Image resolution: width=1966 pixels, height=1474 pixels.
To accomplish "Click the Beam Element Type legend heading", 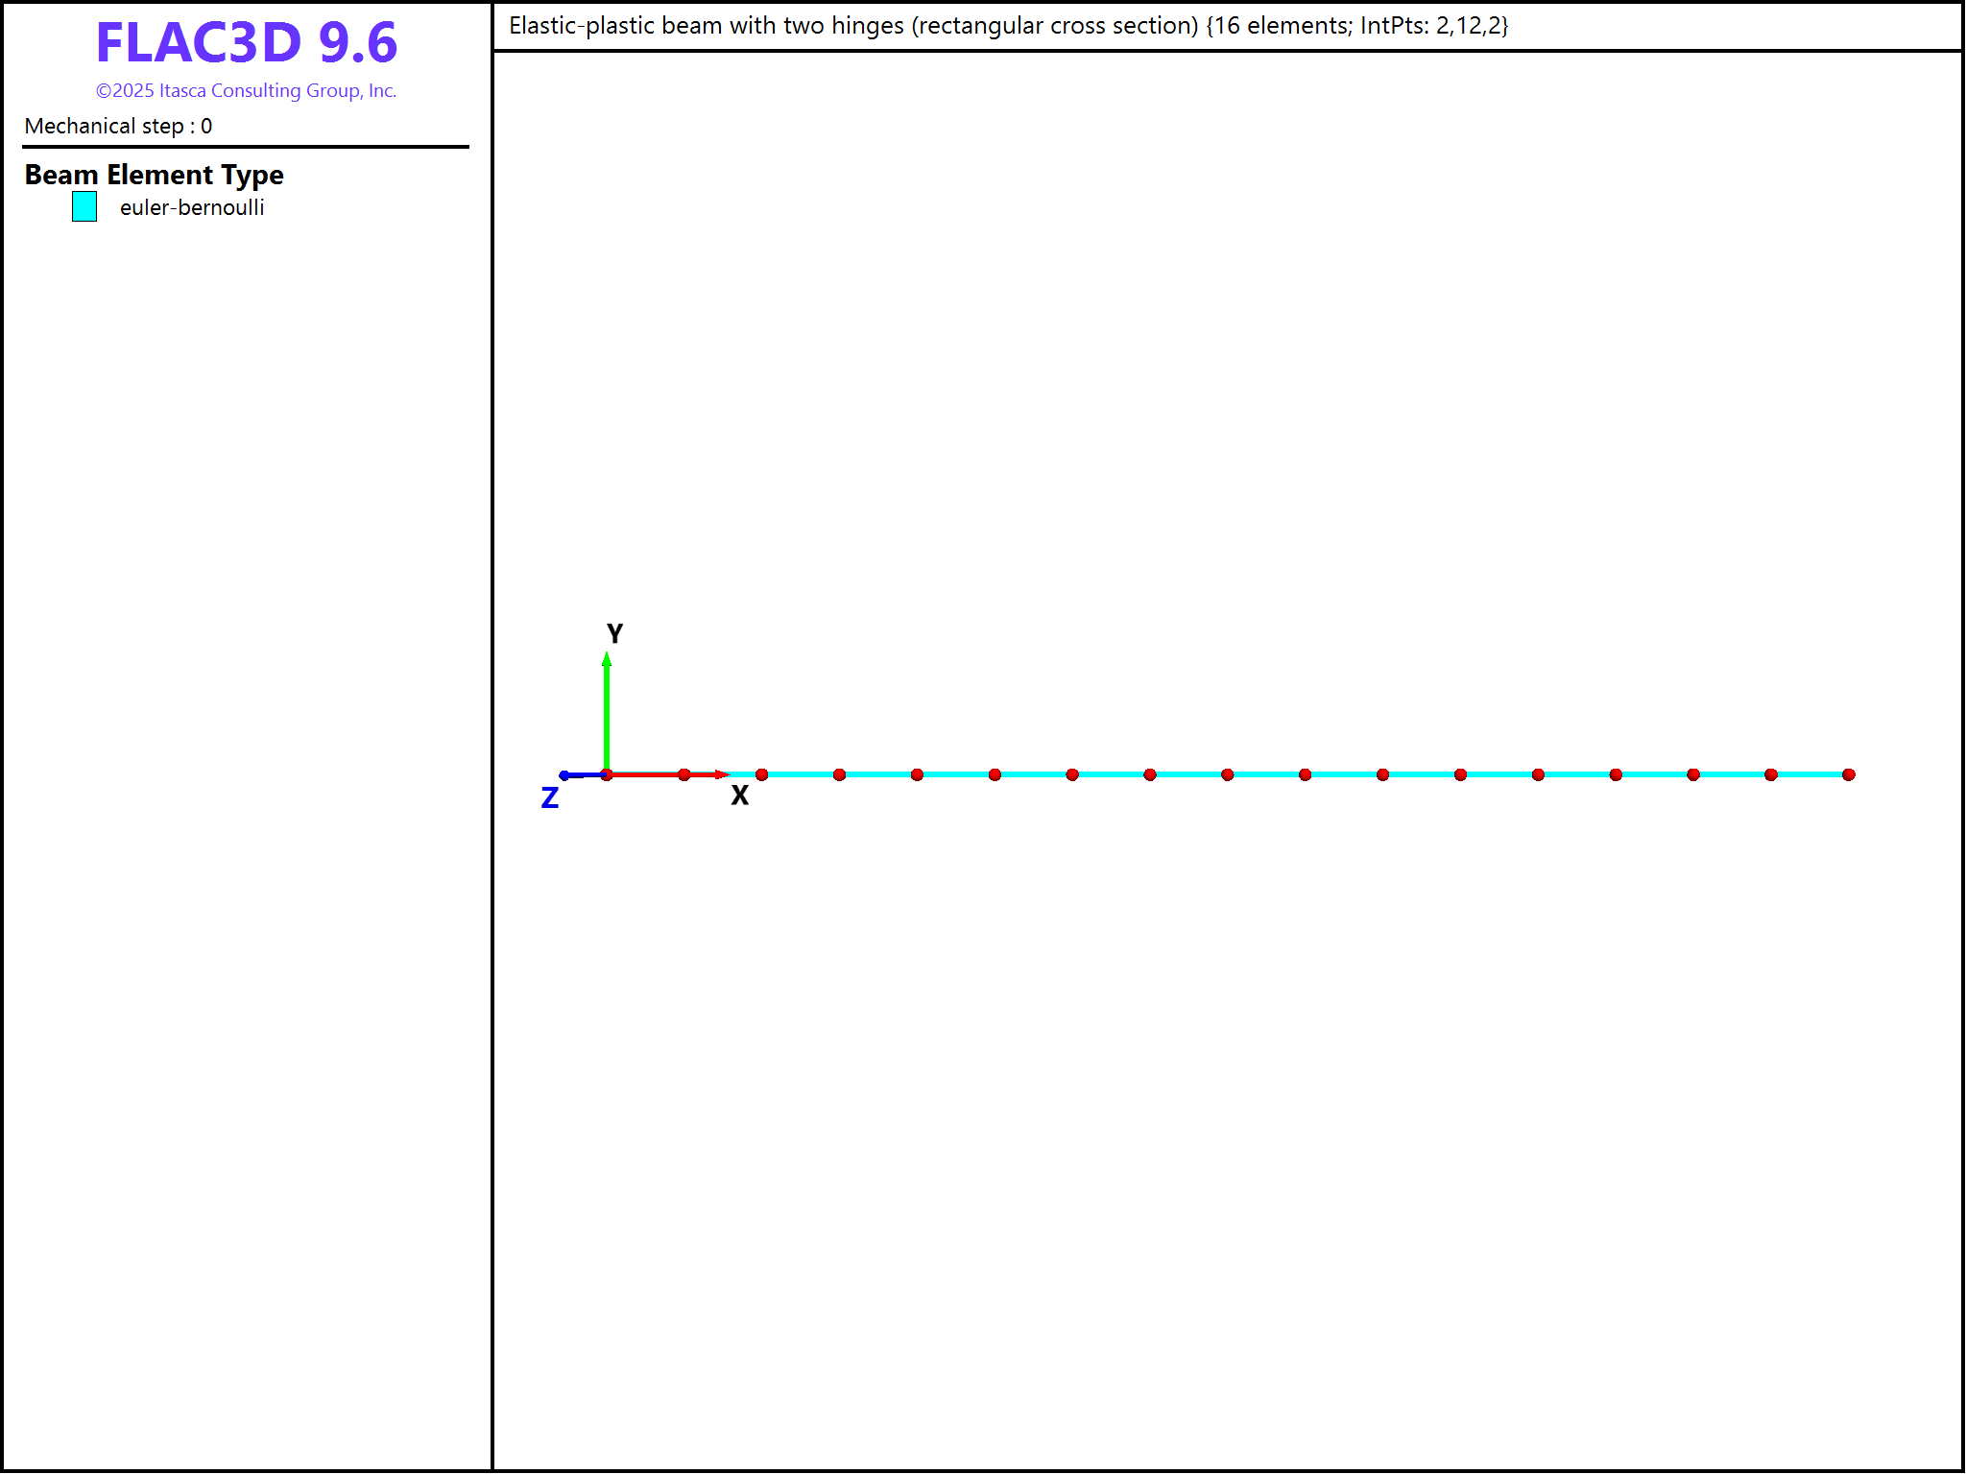I will point(154,175).
